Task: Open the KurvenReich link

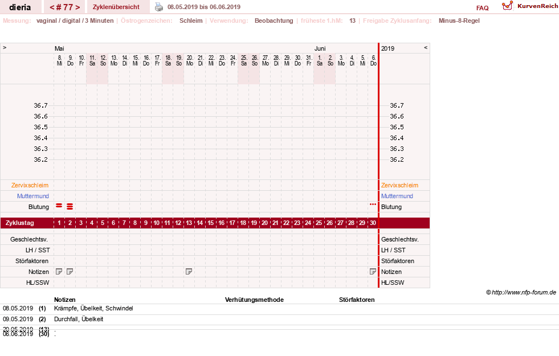Action: click(537, 6)
